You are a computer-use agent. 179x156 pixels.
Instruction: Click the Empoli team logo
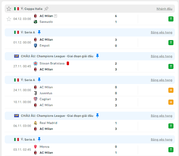pyautogui.click(x=35, y=45)
